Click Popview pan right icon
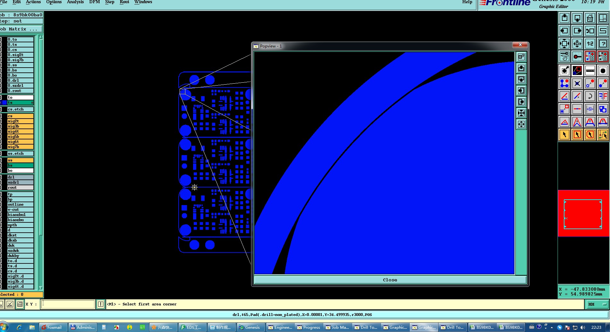The width and height of the screenshot is (610, 332). tap(521, 102)
